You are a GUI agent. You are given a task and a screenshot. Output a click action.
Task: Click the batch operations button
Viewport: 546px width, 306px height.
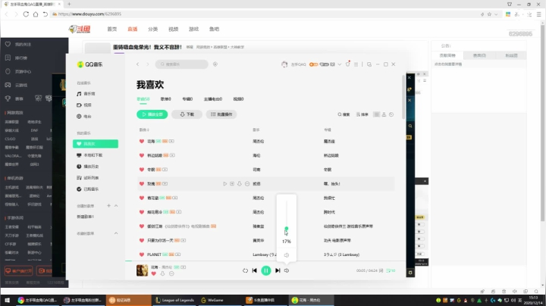pos(221,114)
